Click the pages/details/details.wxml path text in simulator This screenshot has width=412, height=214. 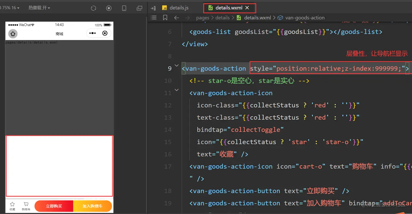click(31, 42)
